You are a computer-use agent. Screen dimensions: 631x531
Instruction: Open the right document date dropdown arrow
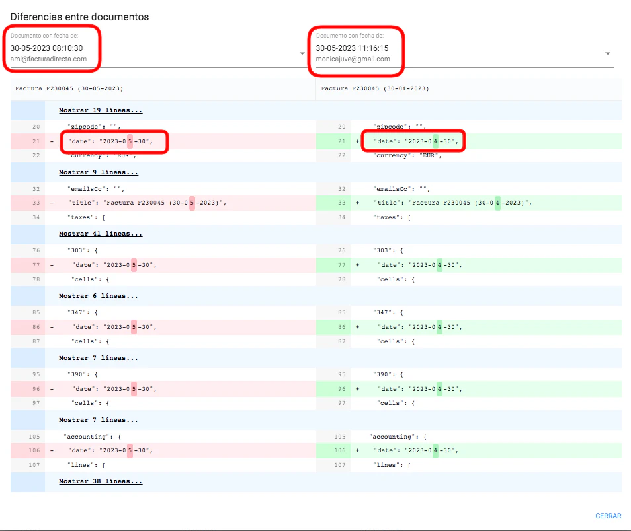[607, 53]
